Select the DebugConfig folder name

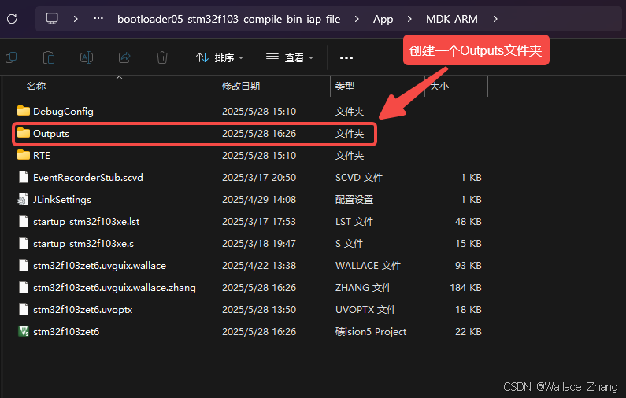point(63,111)
